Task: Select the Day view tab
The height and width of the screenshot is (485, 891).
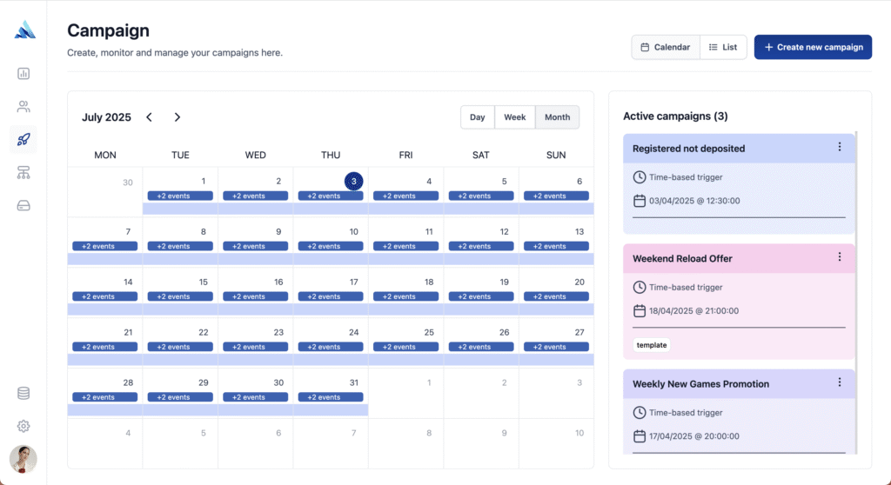Action: 478,117
